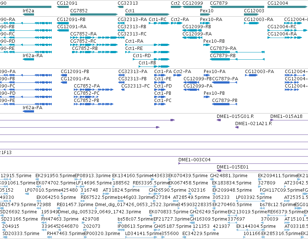Open transcript Cct1-RD label
The height and width of the screenshot is (239, 308).
click(142, 56)
